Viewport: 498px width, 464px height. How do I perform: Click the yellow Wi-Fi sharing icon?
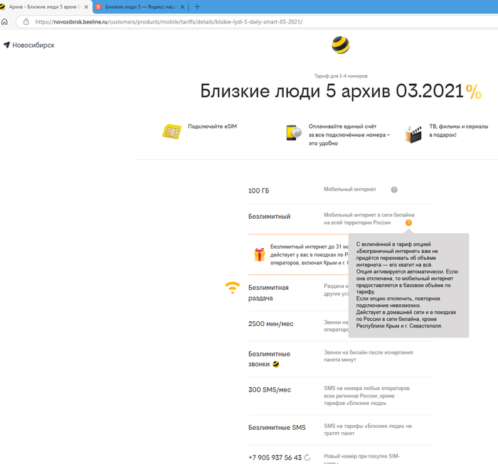[232, 288]
